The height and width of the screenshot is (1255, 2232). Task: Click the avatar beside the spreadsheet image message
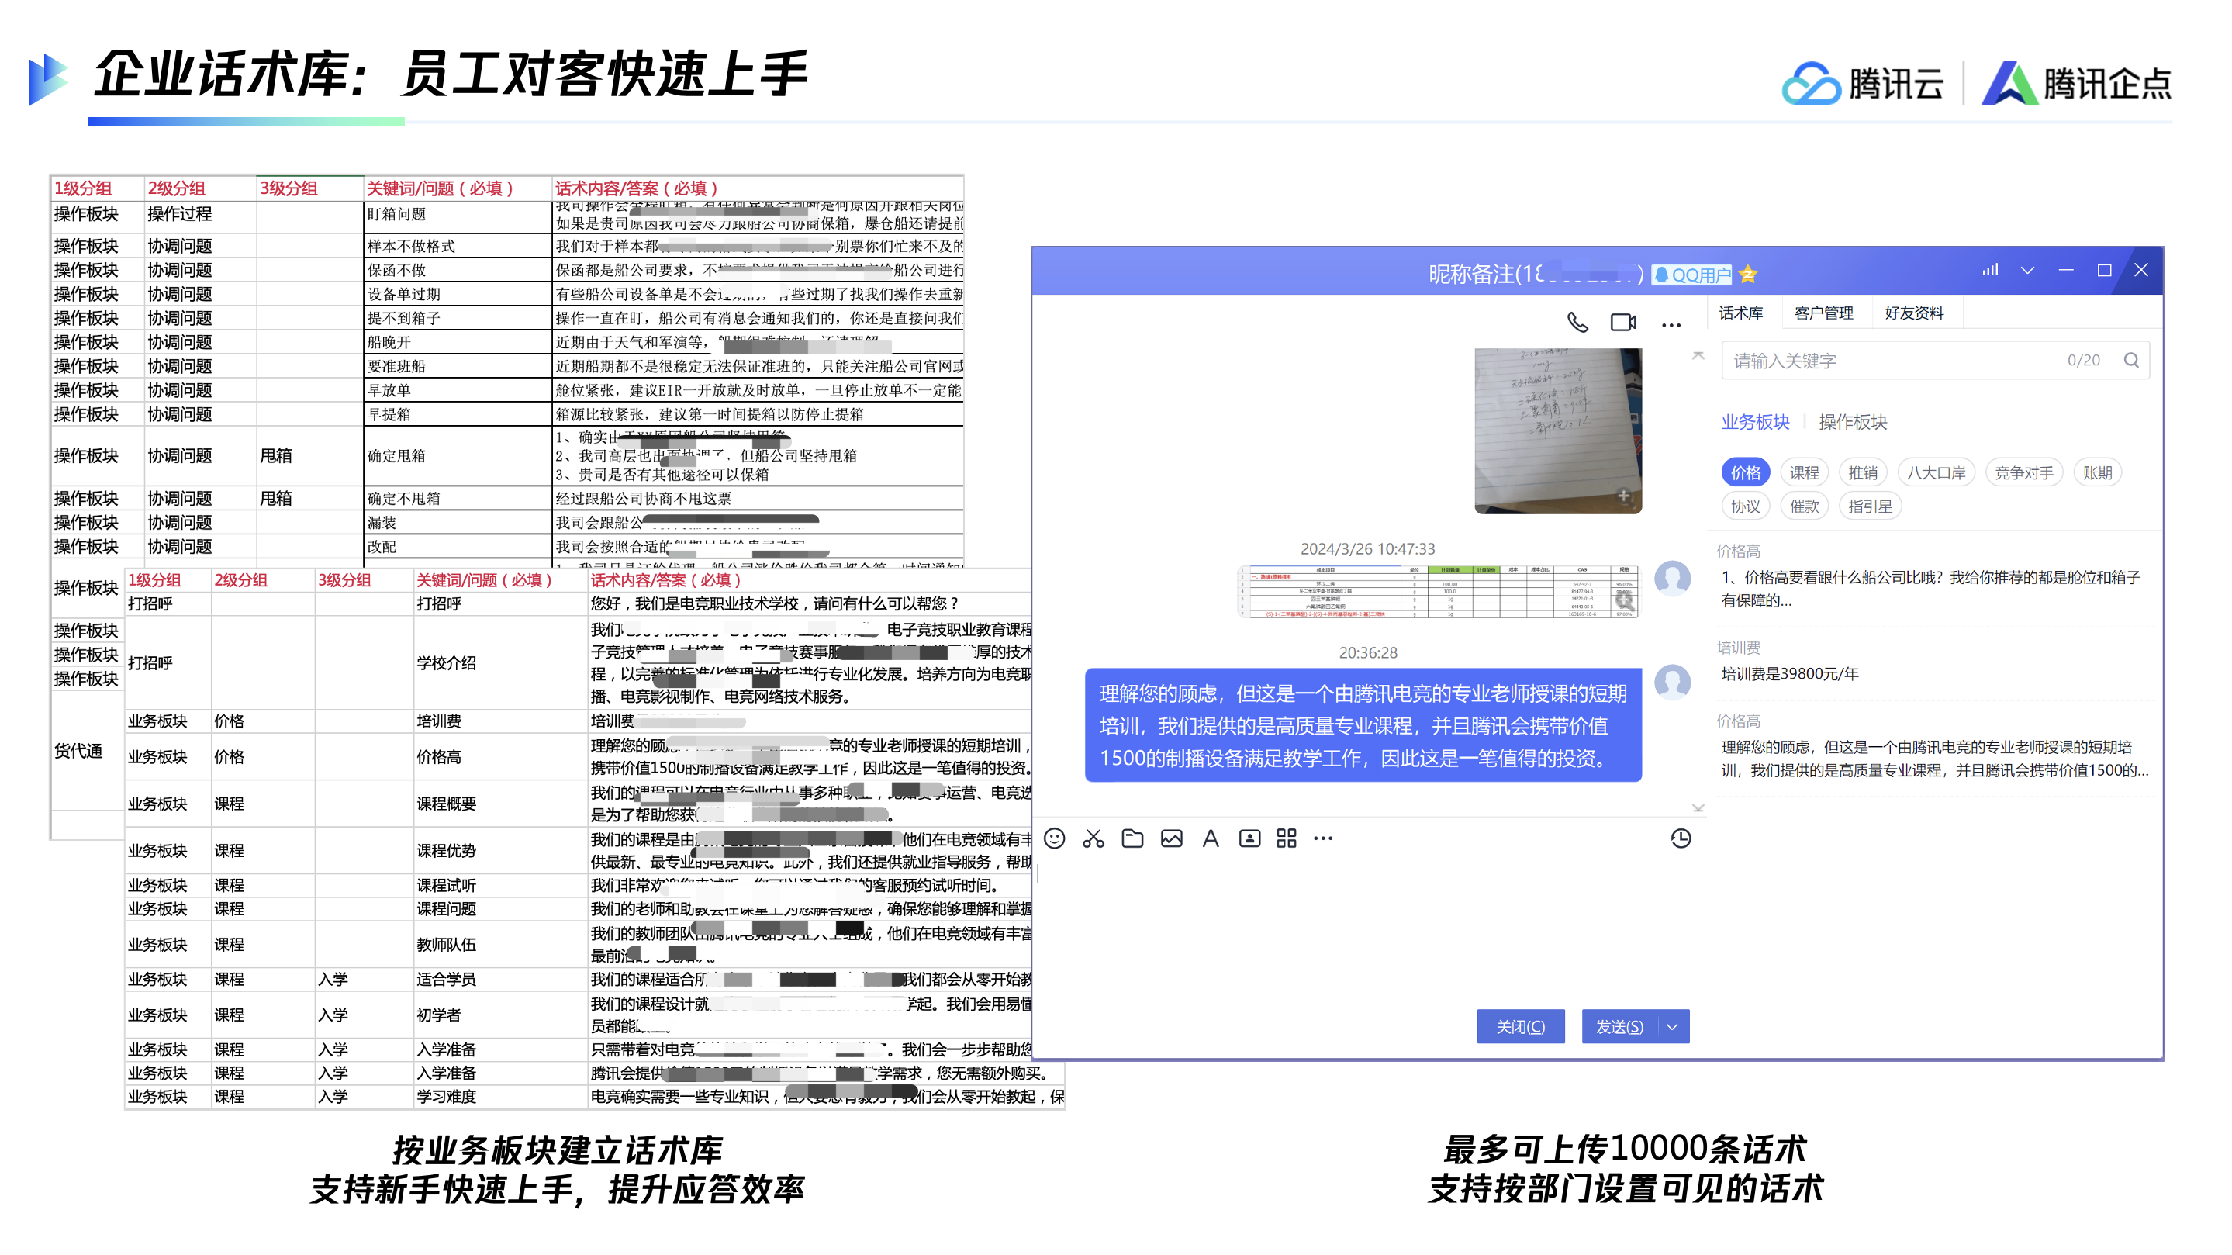1672,578
